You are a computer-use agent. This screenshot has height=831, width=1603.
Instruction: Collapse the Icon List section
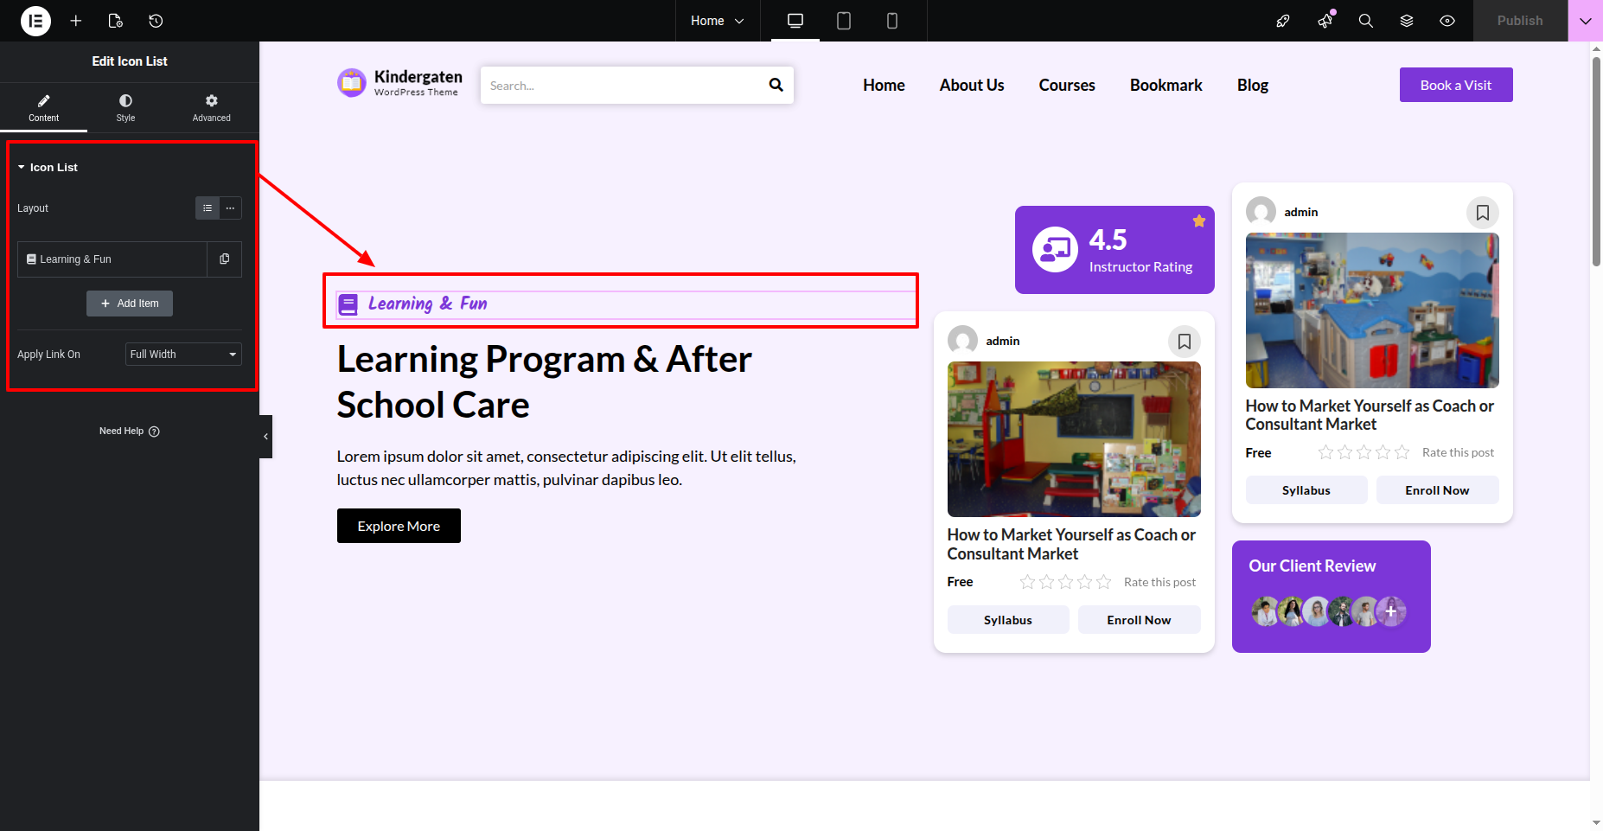tap(22, 168)
